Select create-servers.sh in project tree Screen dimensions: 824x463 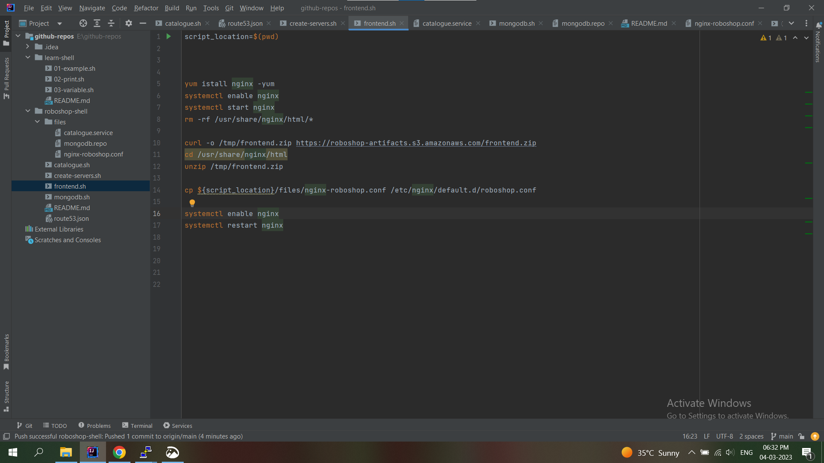(77, 176)
